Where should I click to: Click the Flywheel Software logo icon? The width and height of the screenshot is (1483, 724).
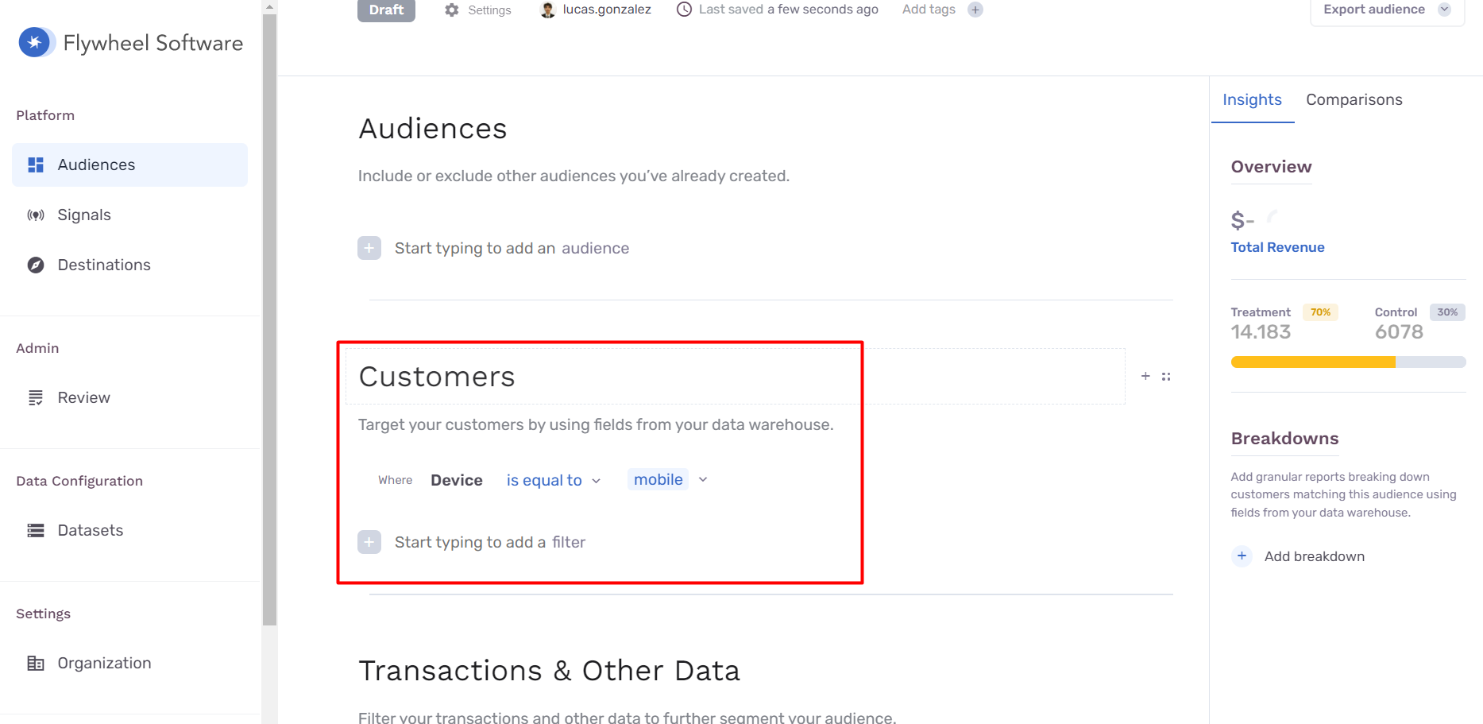pyautogui.click(x=35, y=43)
